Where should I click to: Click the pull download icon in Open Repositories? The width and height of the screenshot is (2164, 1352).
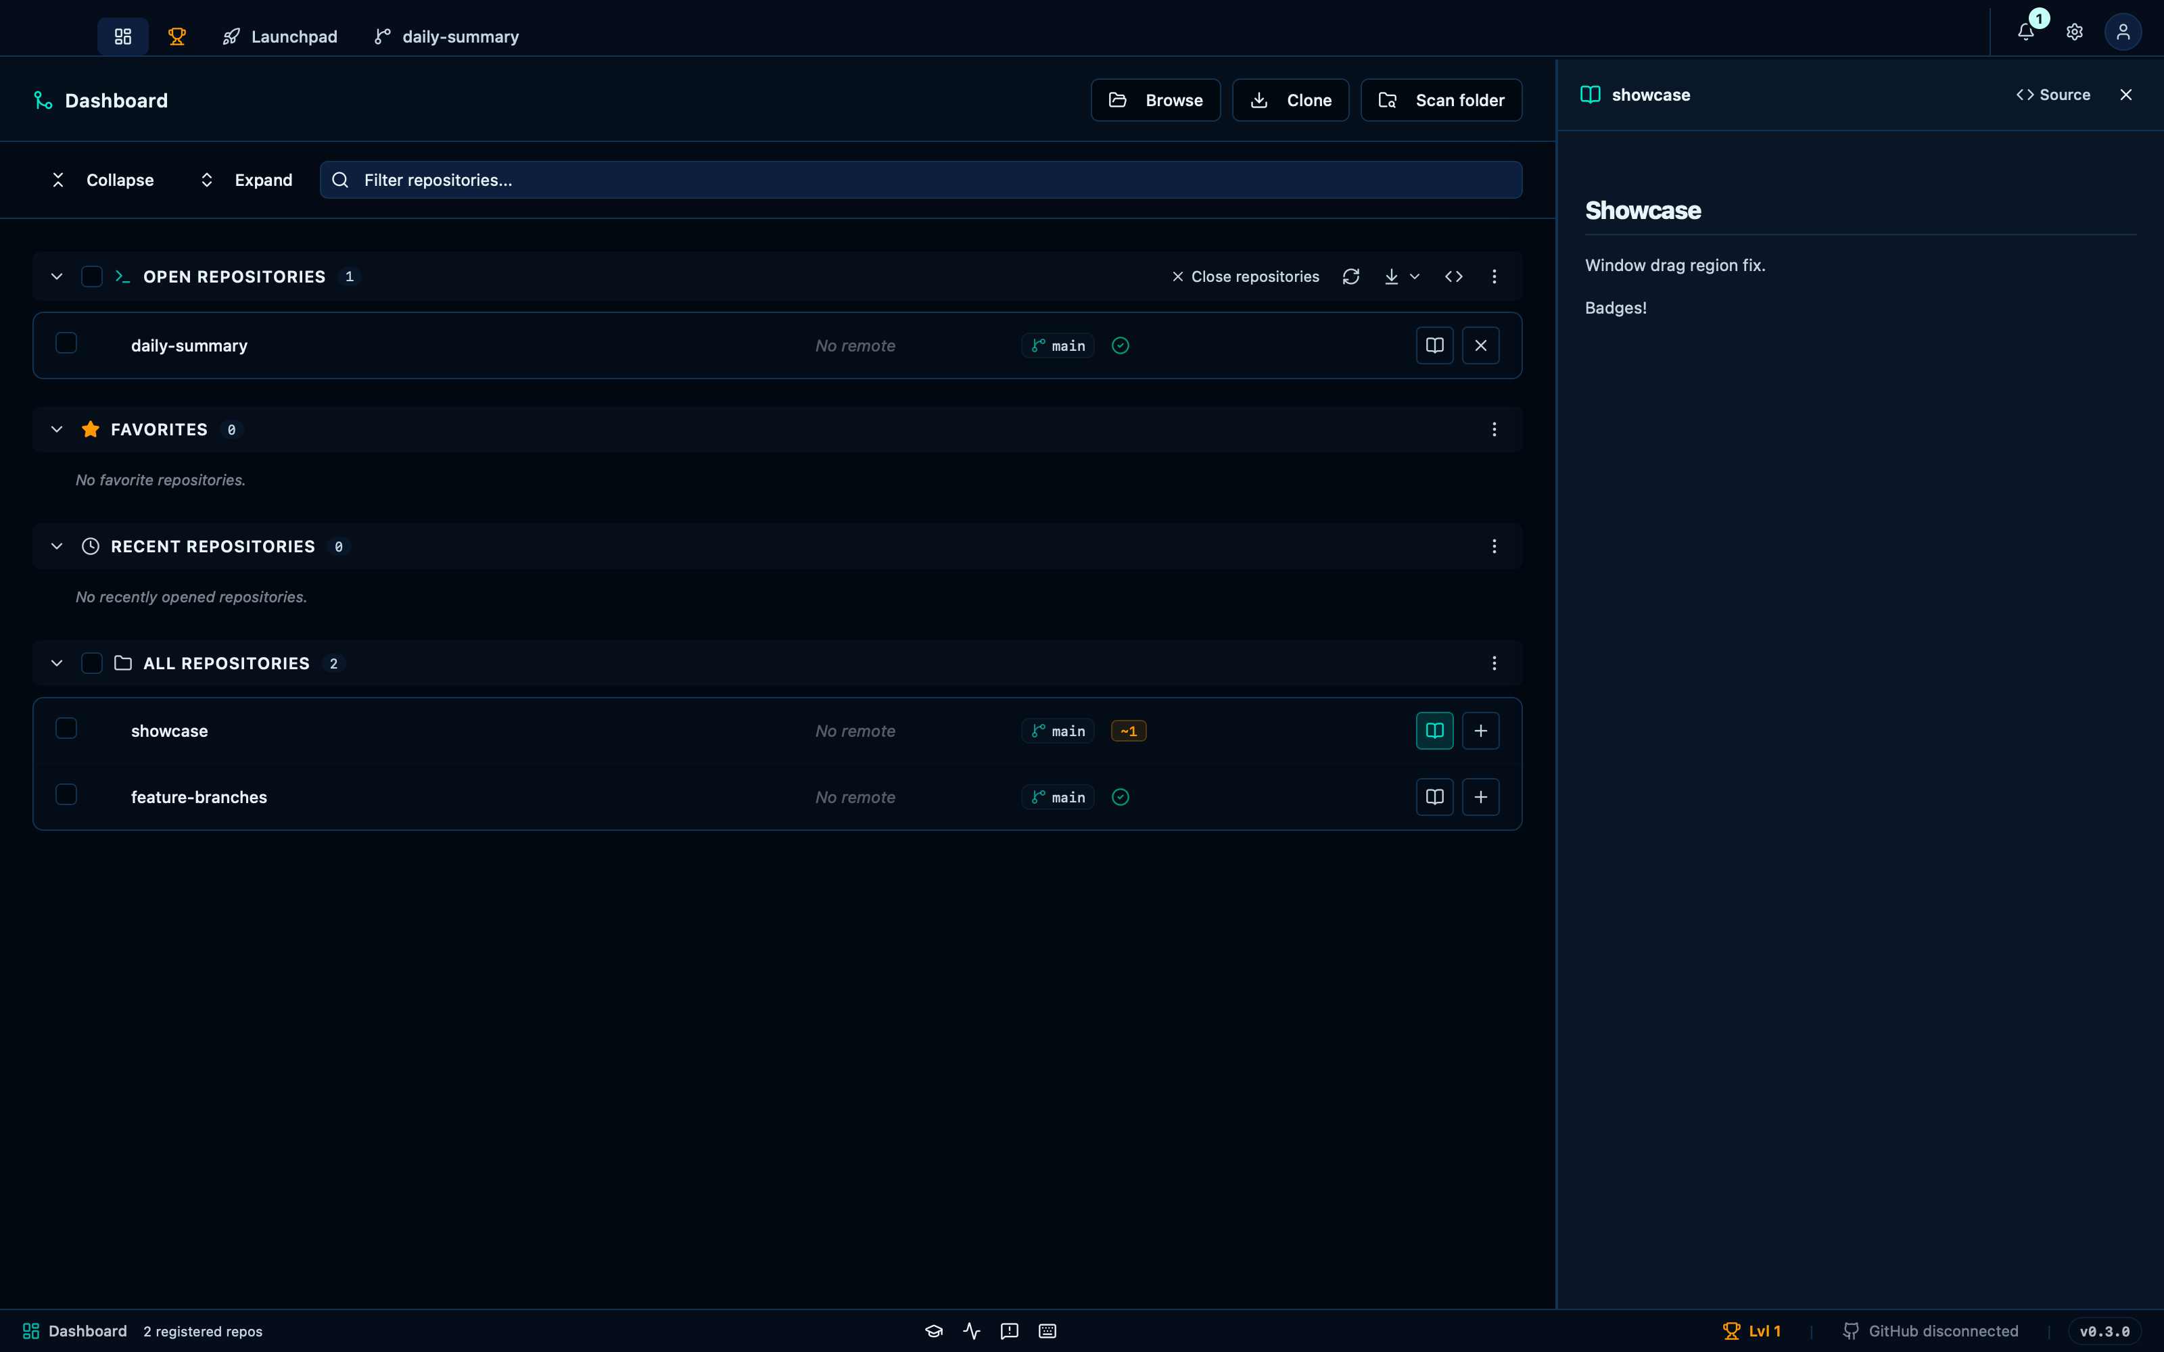[1392, 276]
